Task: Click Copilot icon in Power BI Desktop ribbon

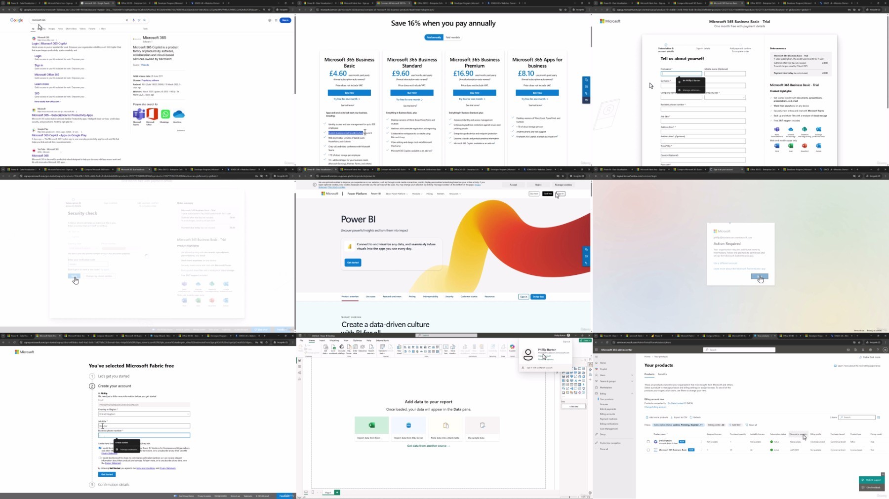Action: click(512, 348)
